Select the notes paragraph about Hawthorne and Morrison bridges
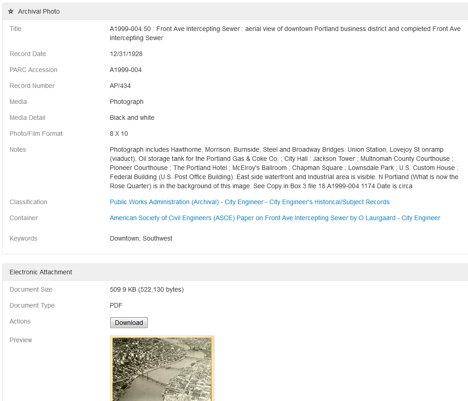 284,168
